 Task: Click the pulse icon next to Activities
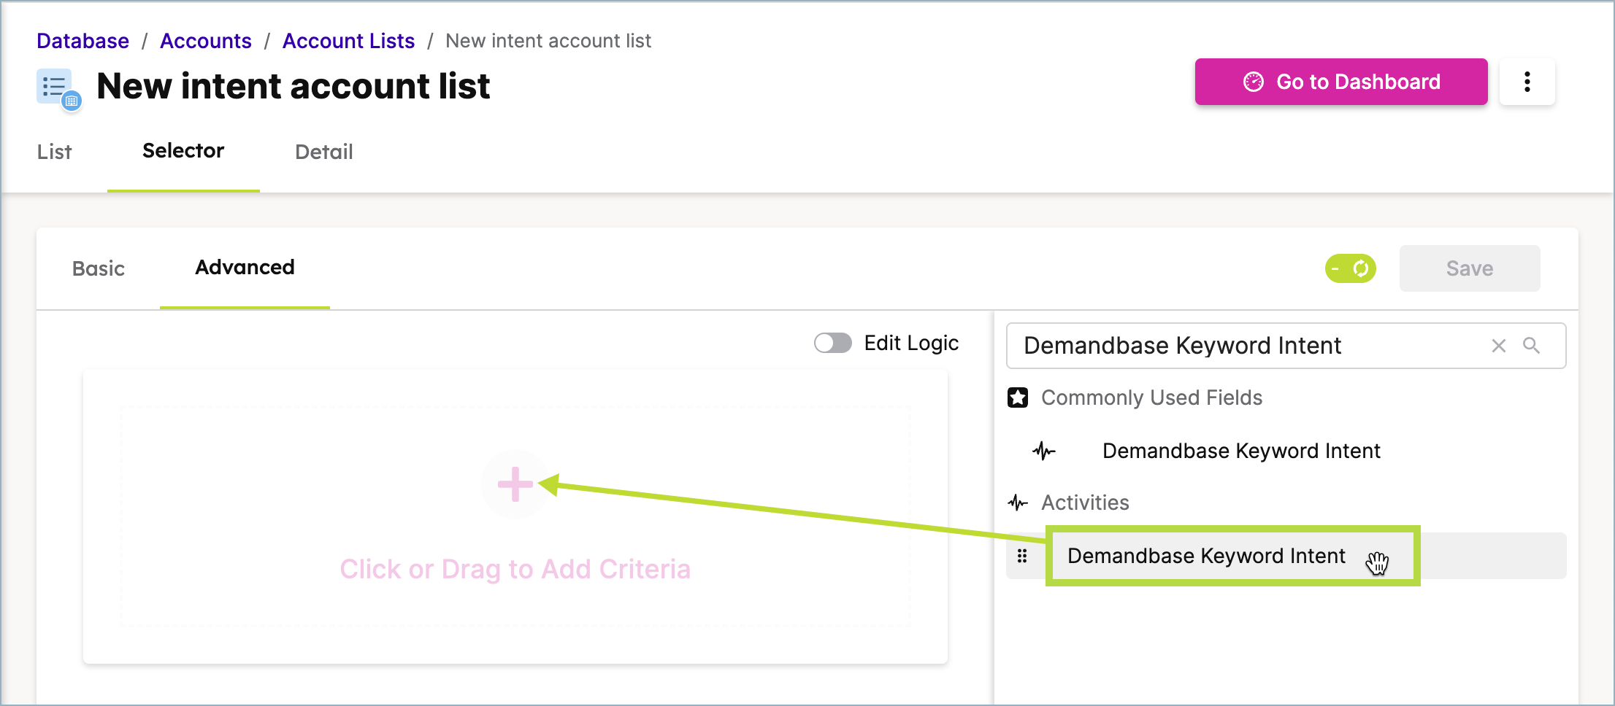point(1018,503)
